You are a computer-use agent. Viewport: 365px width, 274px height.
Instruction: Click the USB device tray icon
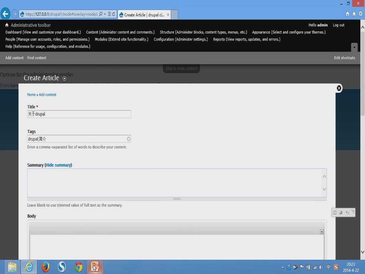(x=289, y=267)
